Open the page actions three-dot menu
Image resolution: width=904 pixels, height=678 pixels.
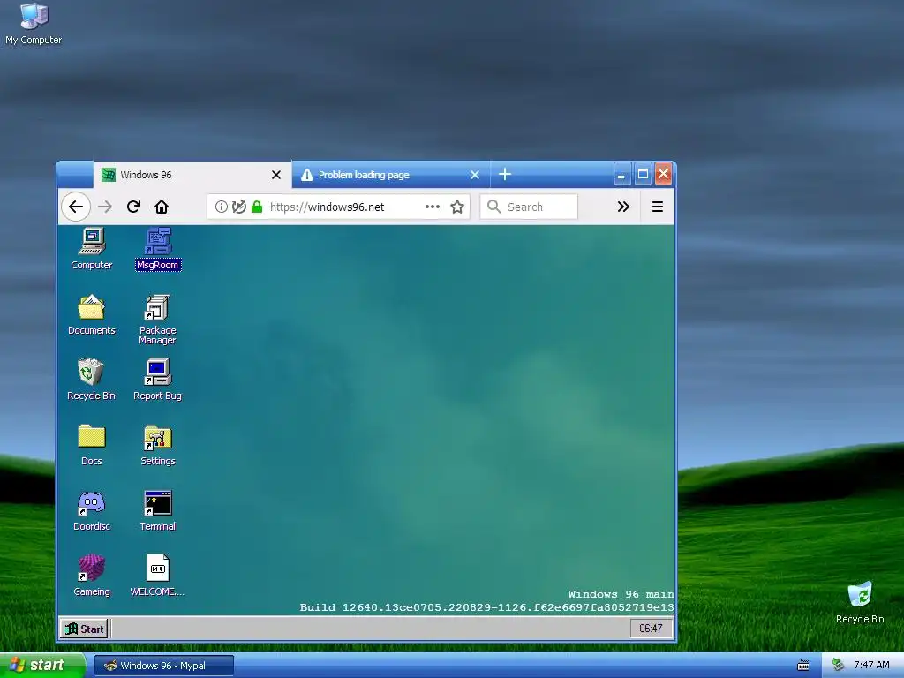coord(433,207)
